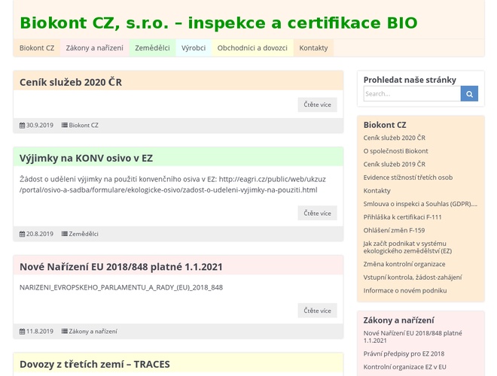
Task: Click calendar icon beside 20.8.2019
Action: [x=22, y=234]
